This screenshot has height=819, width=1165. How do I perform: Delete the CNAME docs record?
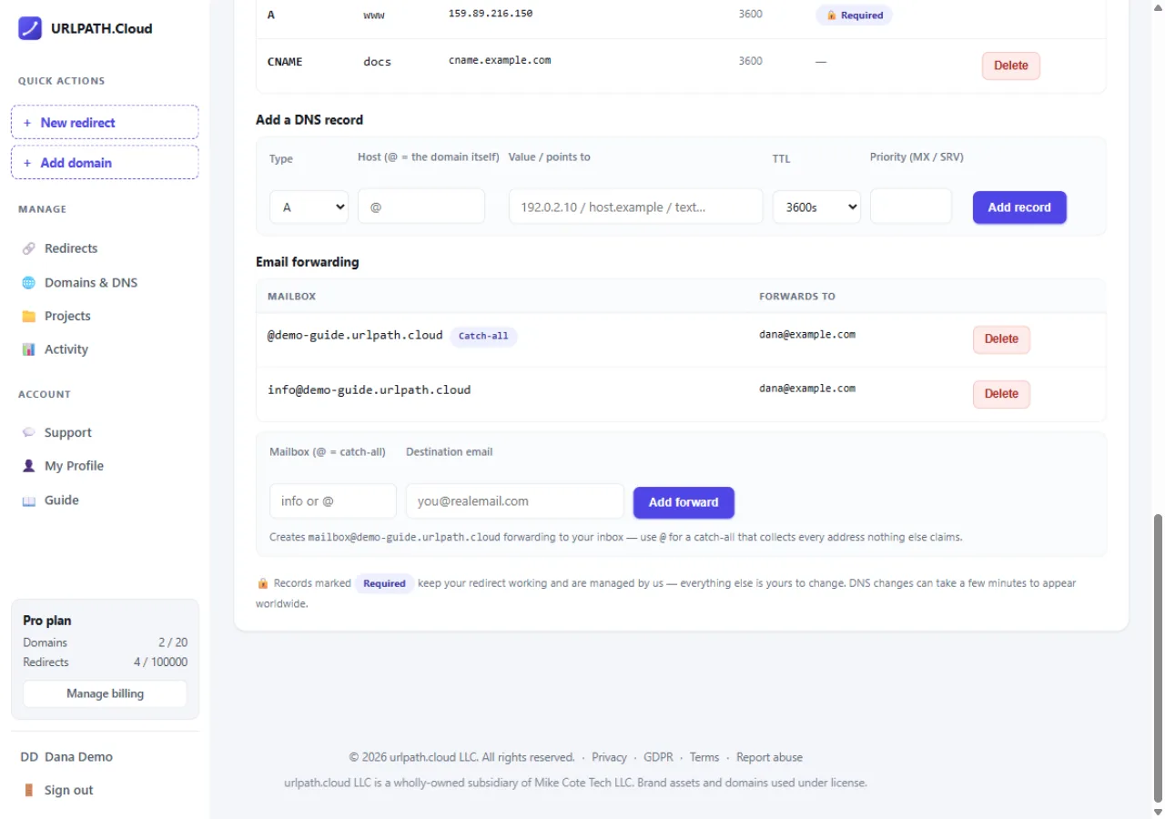(1010, 66)
